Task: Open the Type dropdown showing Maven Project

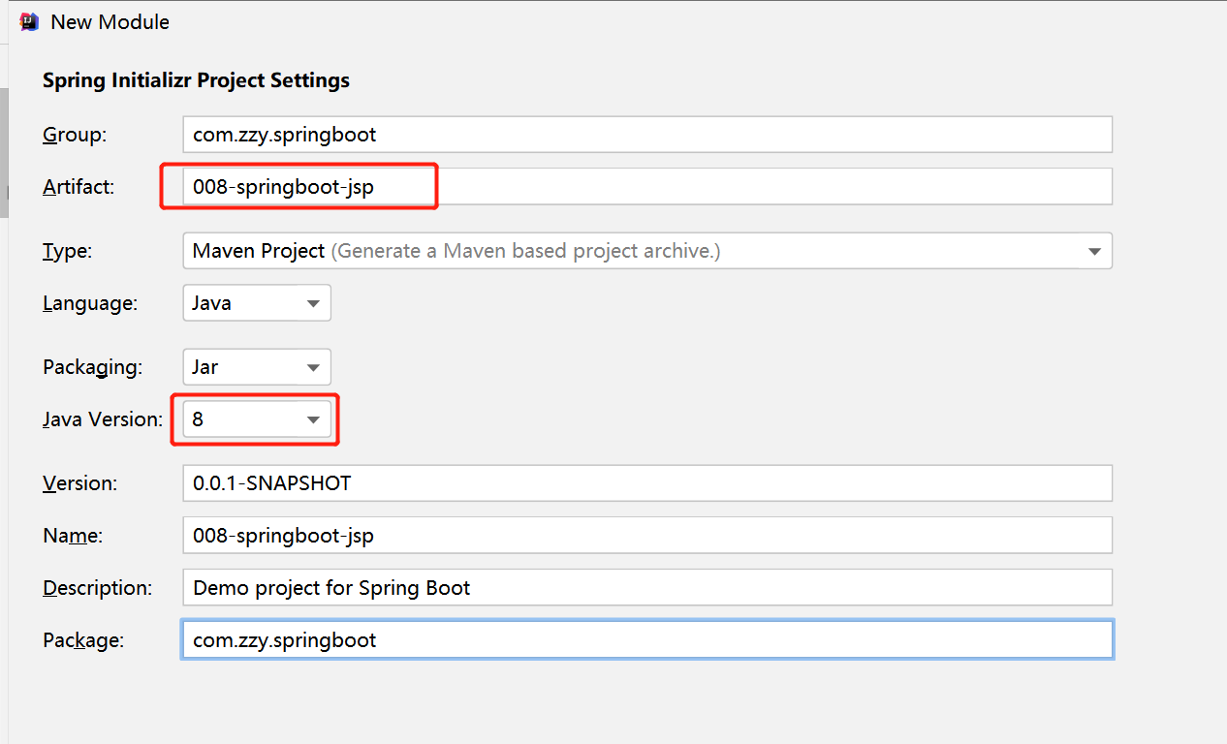Action: coord(646,251)
